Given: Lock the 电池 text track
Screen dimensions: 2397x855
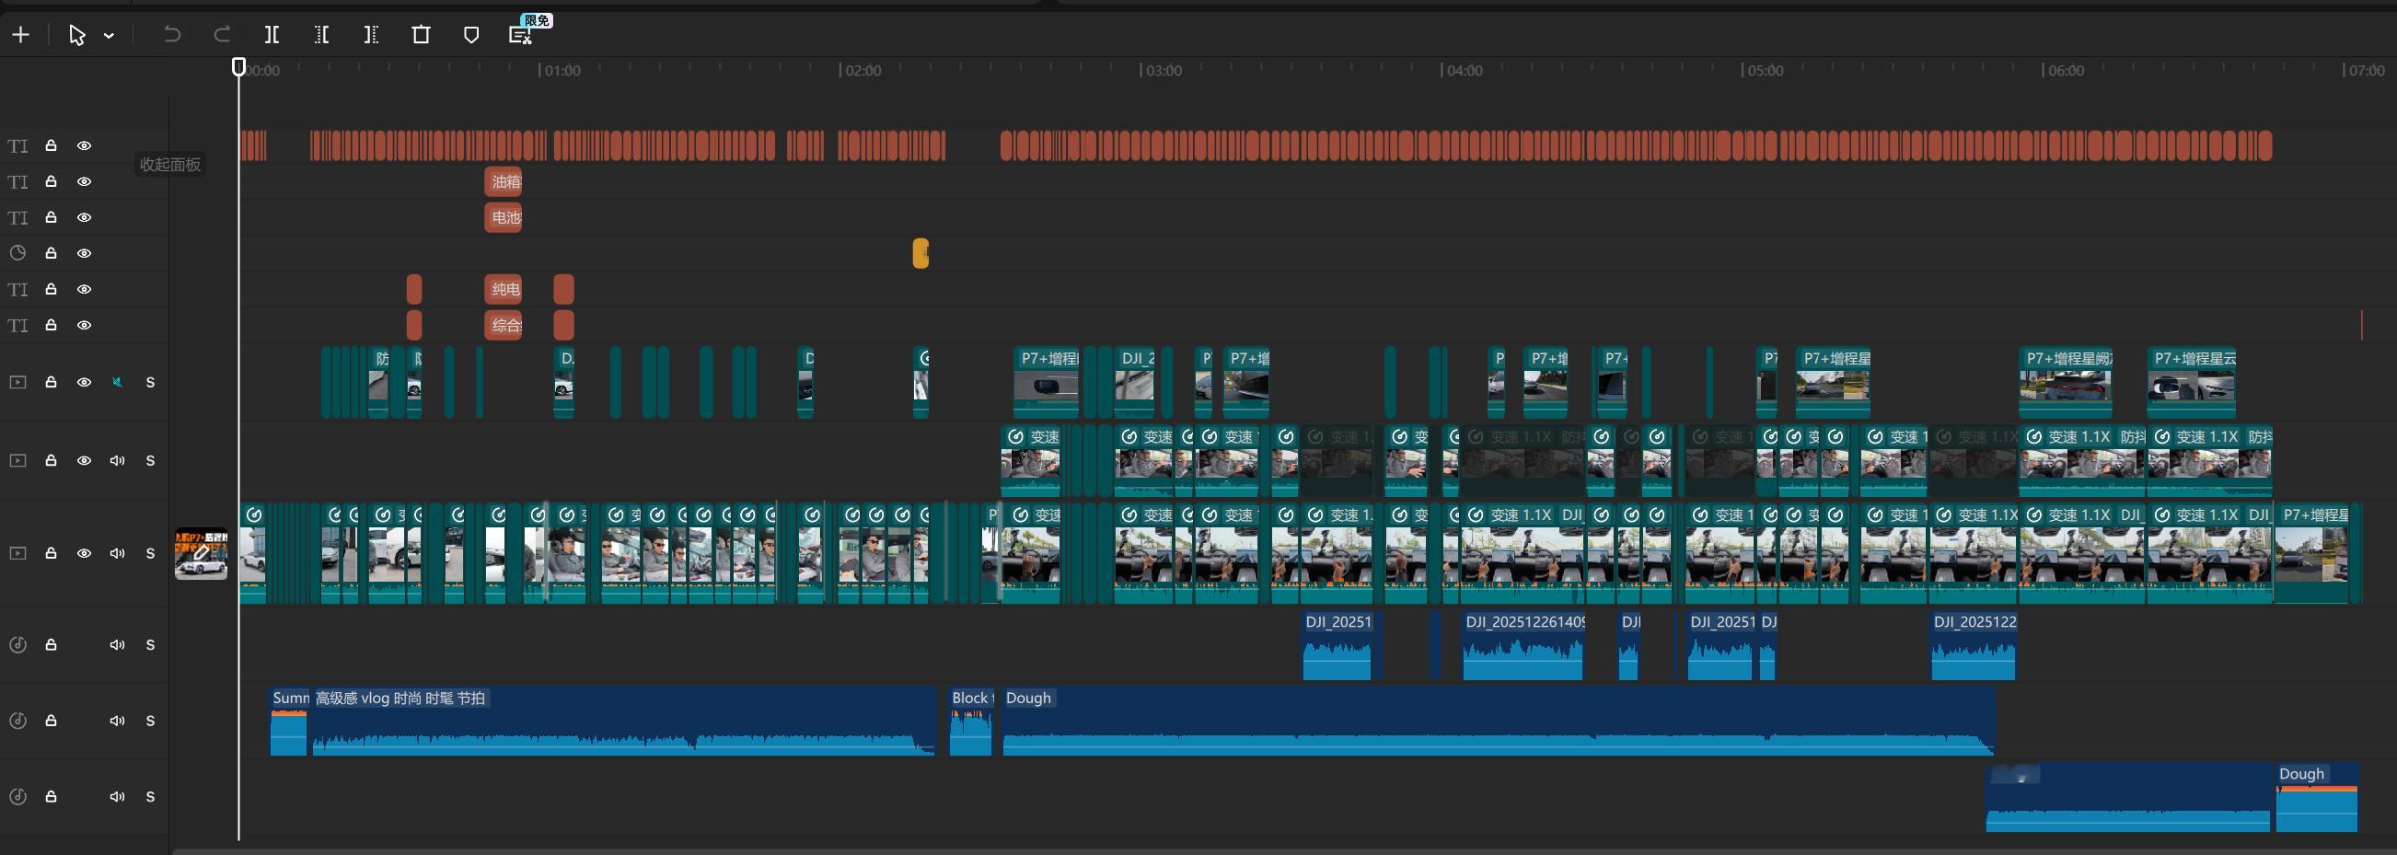Looking at the screenshot, I should (52, 218).
